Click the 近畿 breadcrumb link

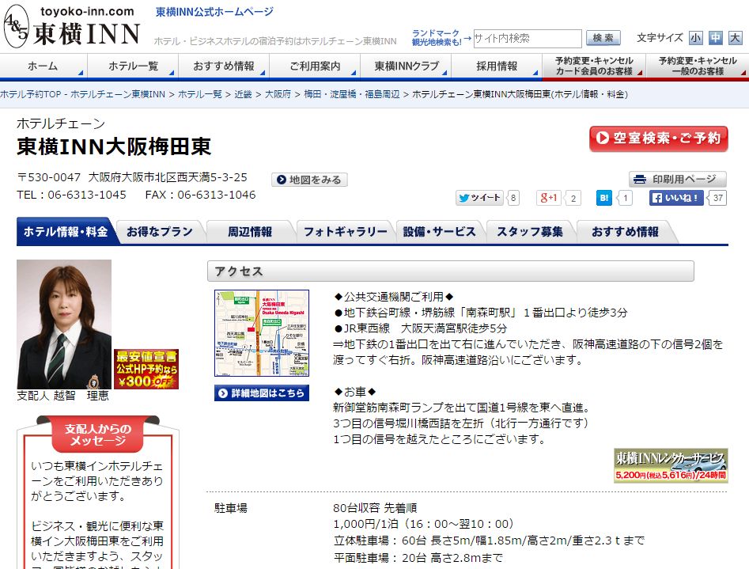(243, 94)
